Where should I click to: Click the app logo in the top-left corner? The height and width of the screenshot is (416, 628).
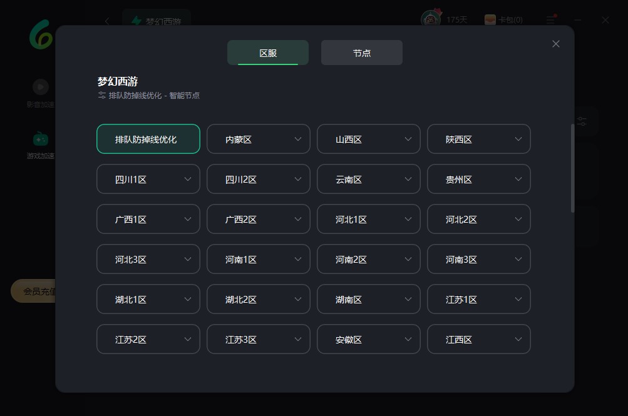(x=41, y=34)
